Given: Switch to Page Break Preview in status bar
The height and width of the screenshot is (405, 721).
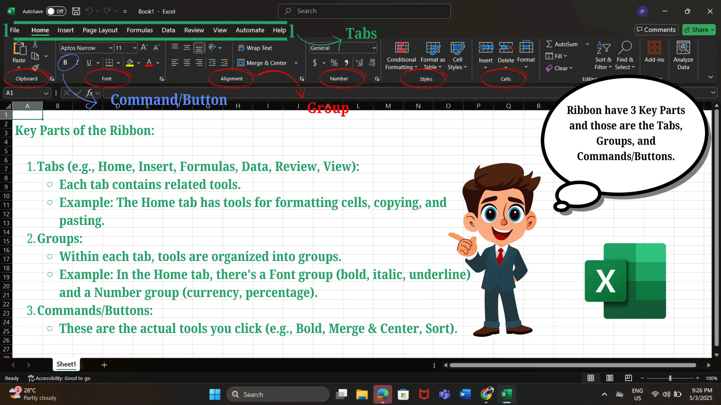Looking at the screenshot, I should point(628,378).
